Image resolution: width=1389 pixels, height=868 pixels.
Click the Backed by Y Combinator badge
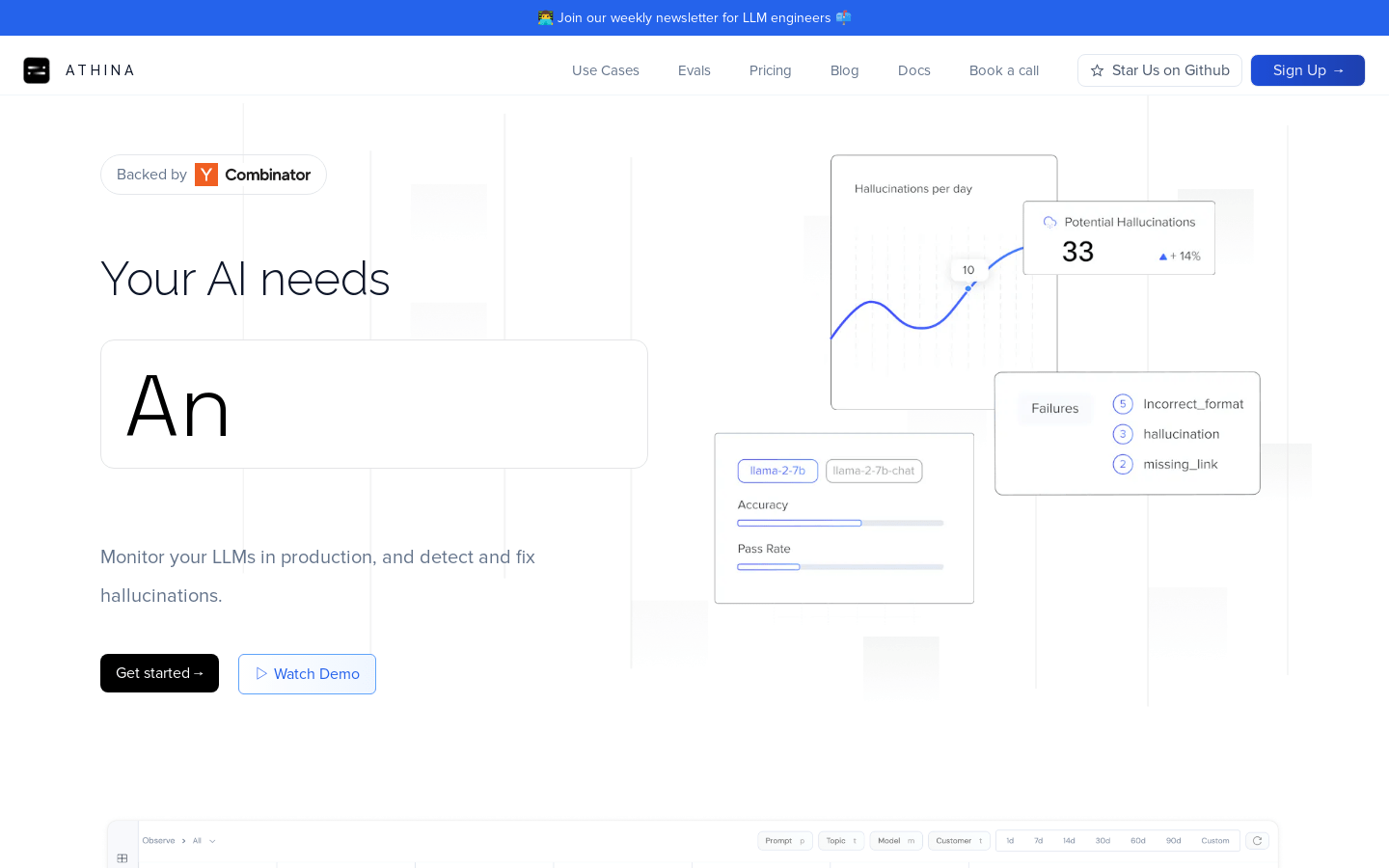pos(213,175)
